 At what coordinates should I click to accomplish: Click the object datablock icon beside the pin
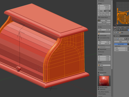coord(116,33)
